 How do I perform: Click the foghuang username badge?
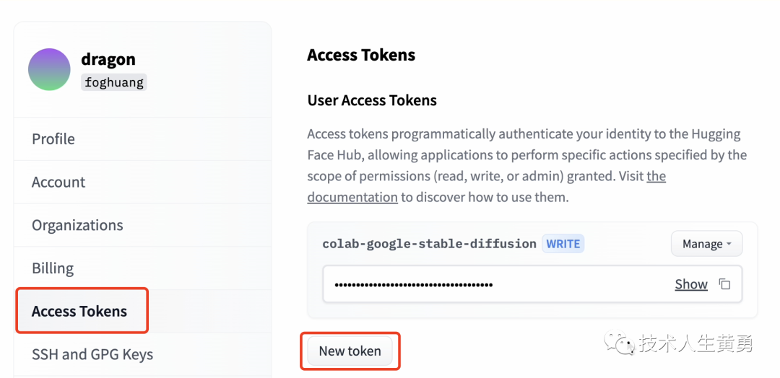point(114,82)
